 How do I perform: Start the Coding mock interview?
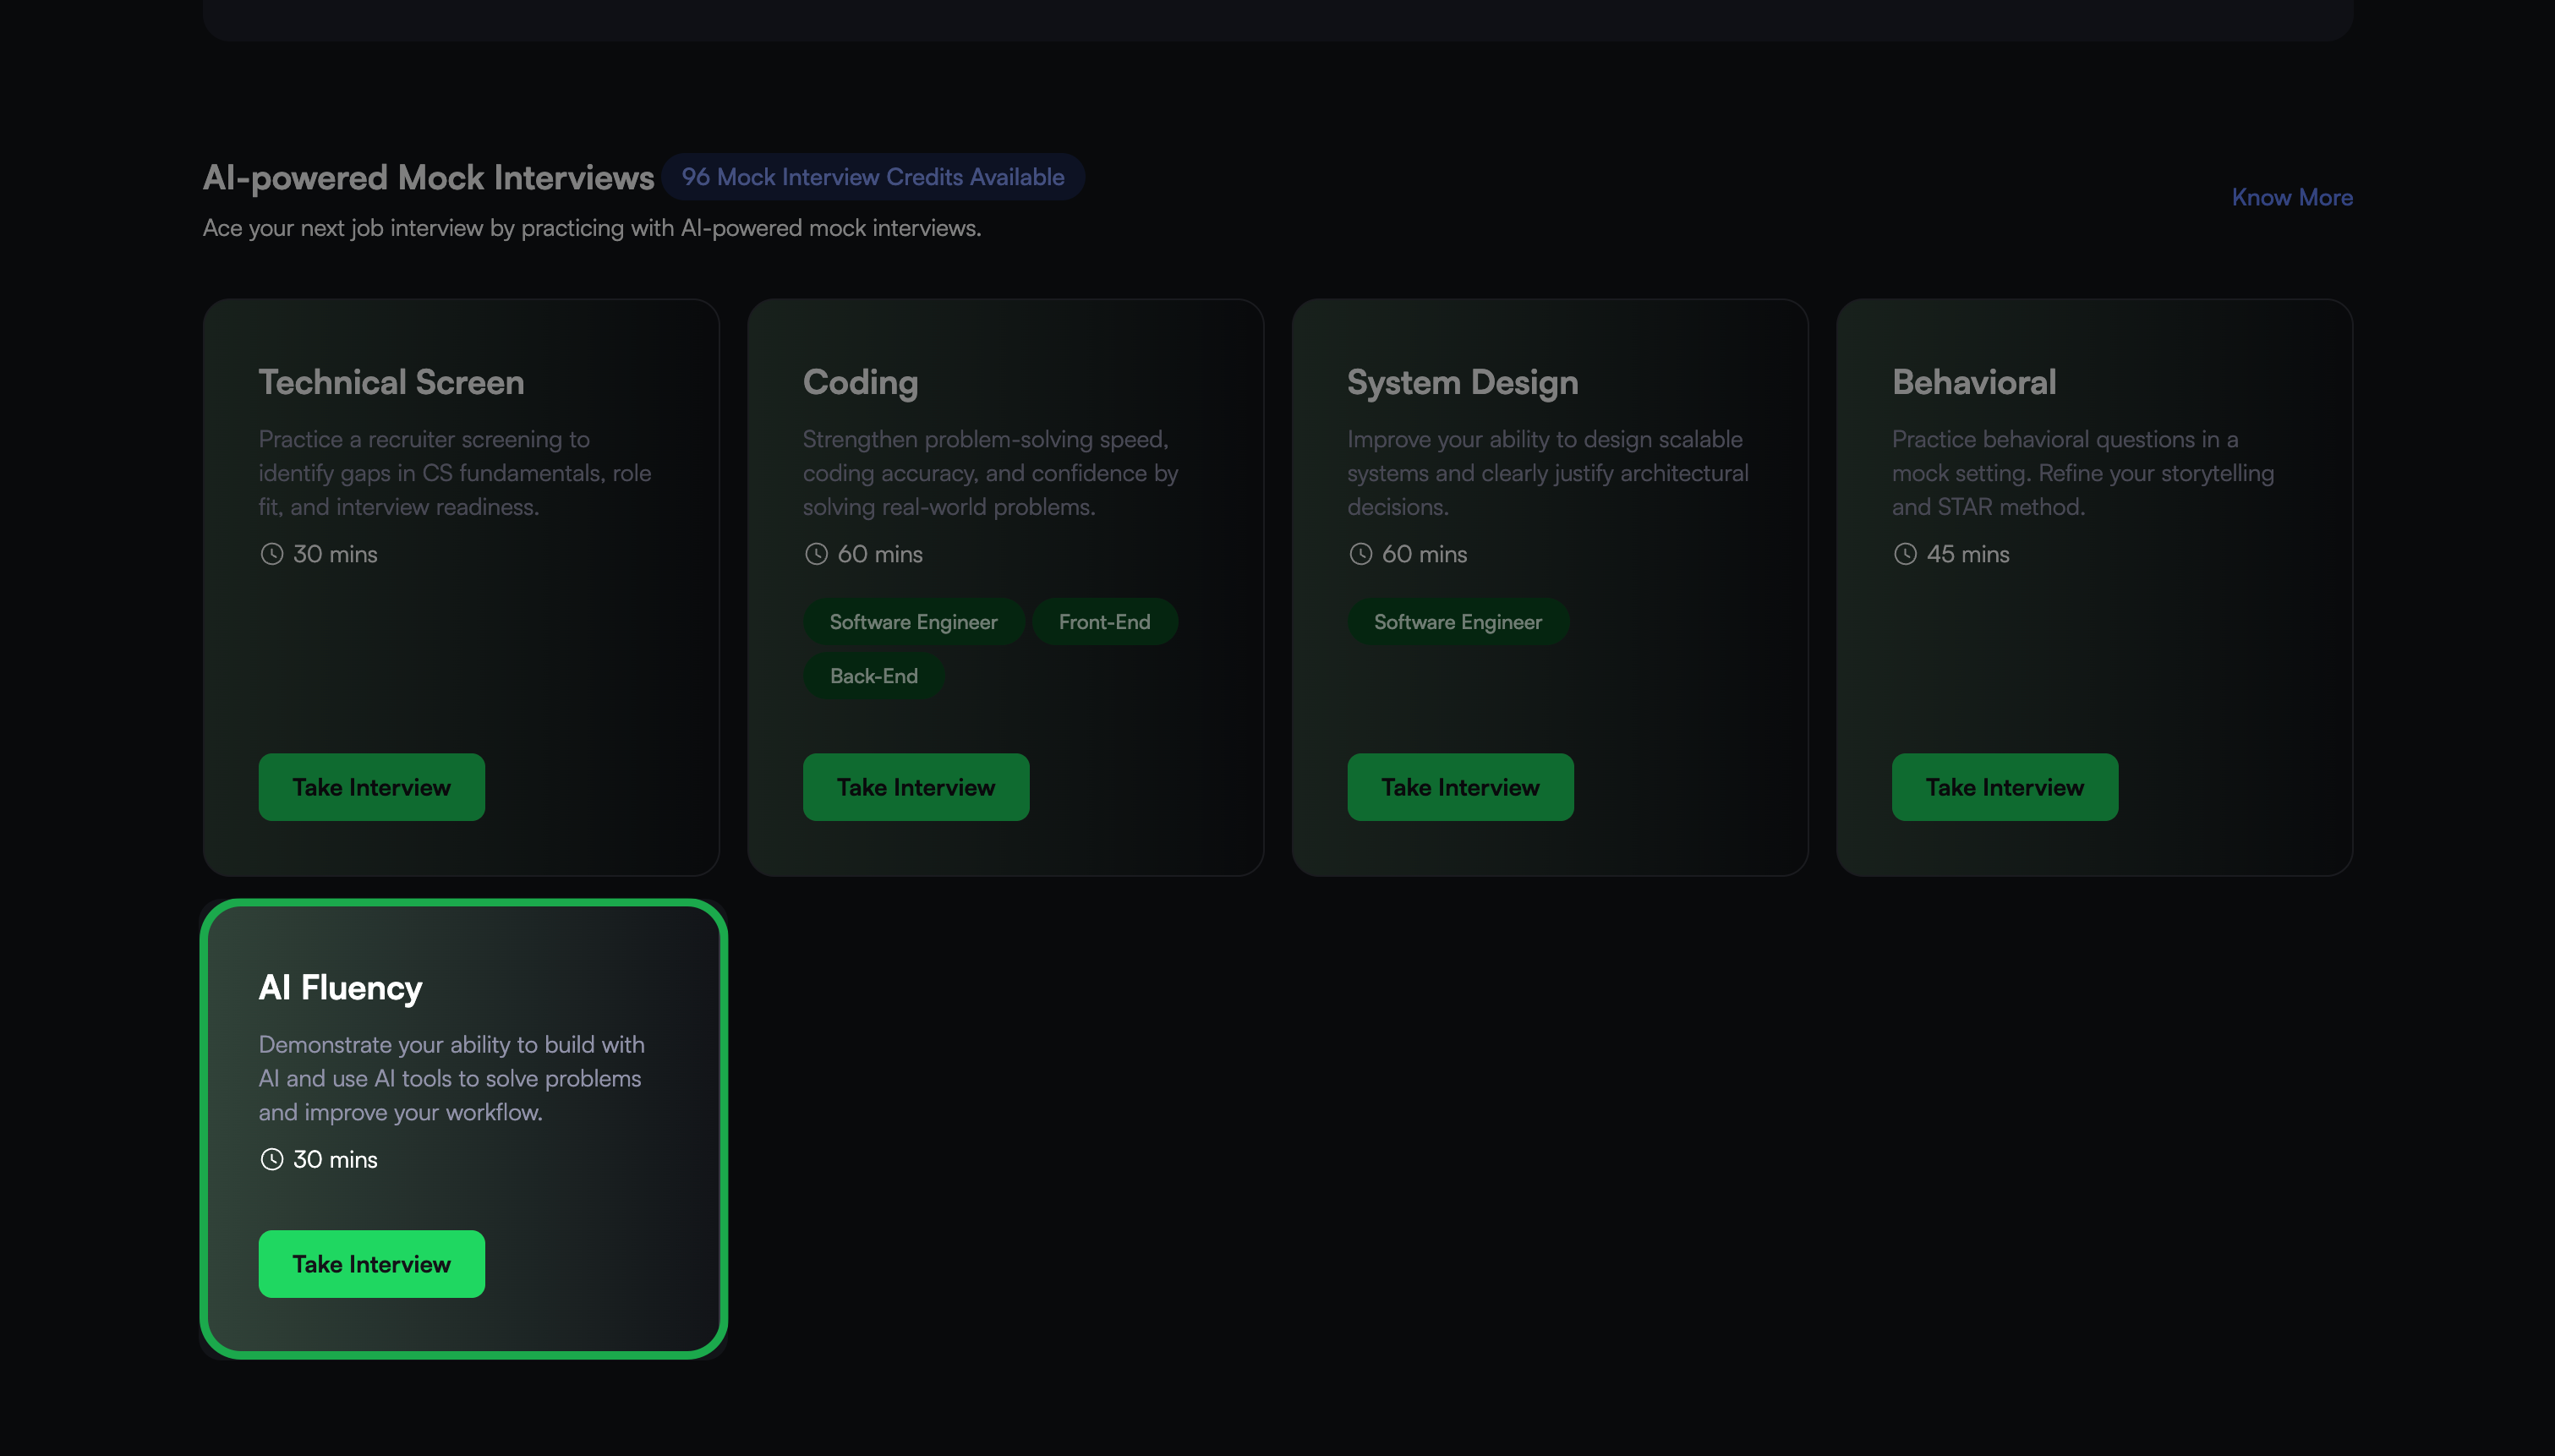click(x=915, y=787)
